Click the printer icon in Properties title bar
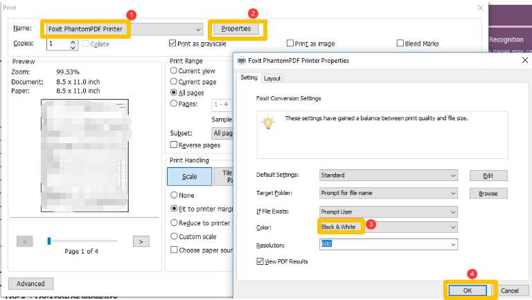Image resolution: width=532 pixels, height=300 pixels. point(242,61)
